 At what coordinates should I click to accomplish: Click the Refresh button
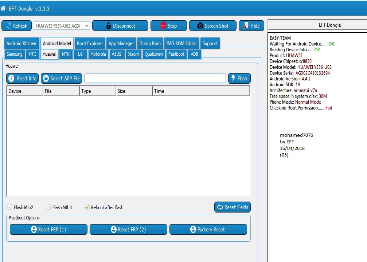17,26
